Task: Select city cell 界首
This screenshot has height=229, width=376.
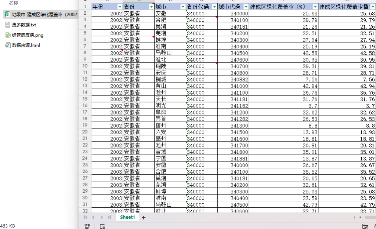Action: click(x=170, y=119)
